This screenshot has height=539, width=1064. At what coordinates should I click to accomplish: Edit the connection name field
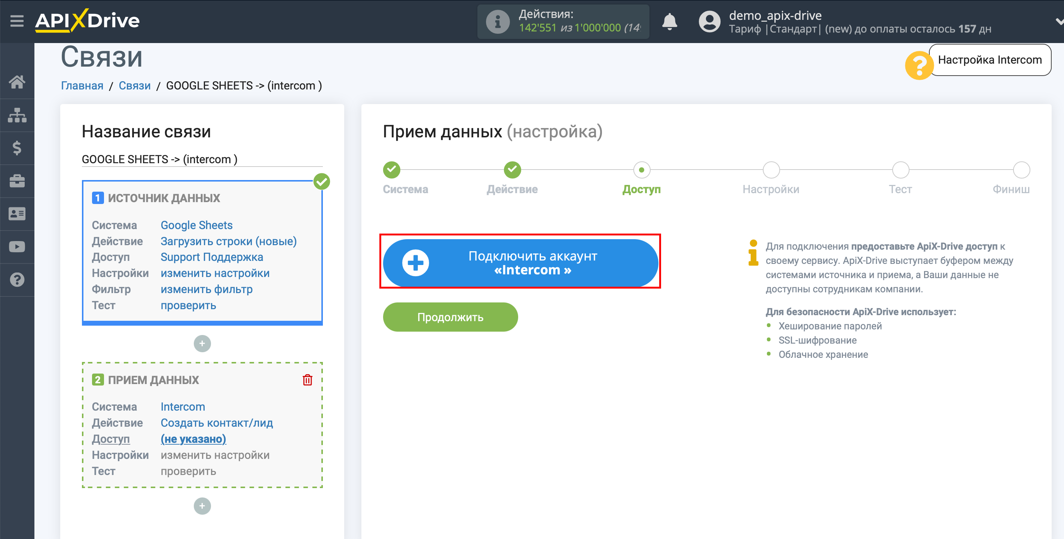tap(202, 159)
